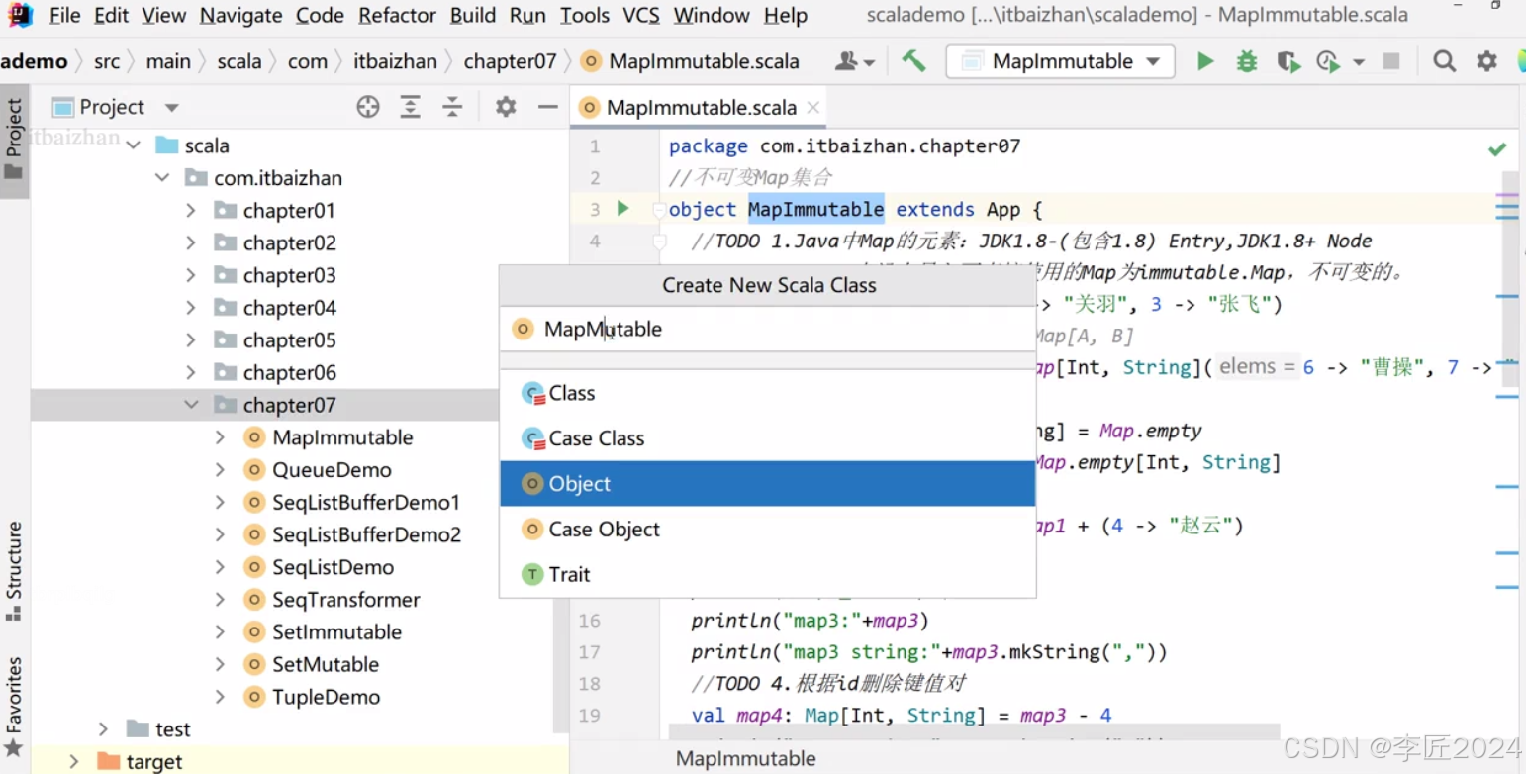This screenshot has height=774, width=1526.
Task: Select TupleDemo in the project tree
Action: (x=326, y=697)
